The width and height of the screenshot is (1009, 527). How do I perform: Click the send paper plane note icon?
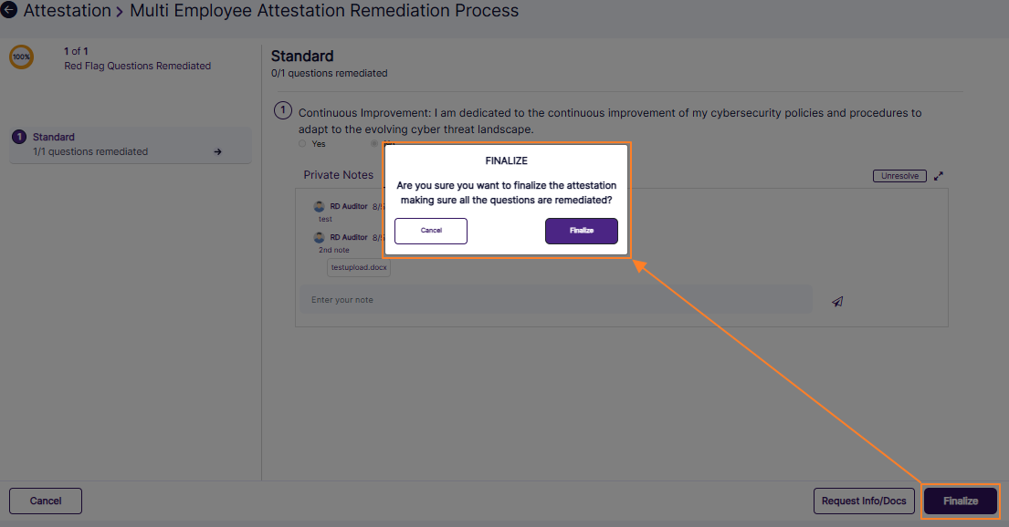pos(837,300)
